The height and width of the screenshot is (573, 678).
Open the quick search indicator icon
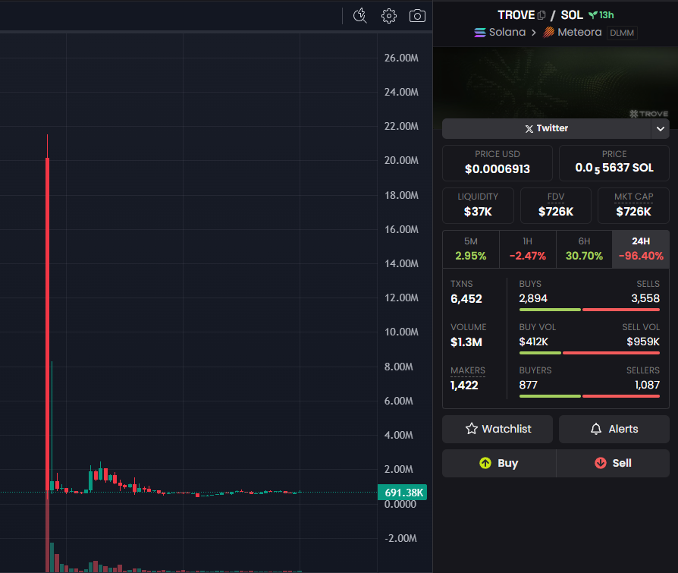click(x=359, y=16)
